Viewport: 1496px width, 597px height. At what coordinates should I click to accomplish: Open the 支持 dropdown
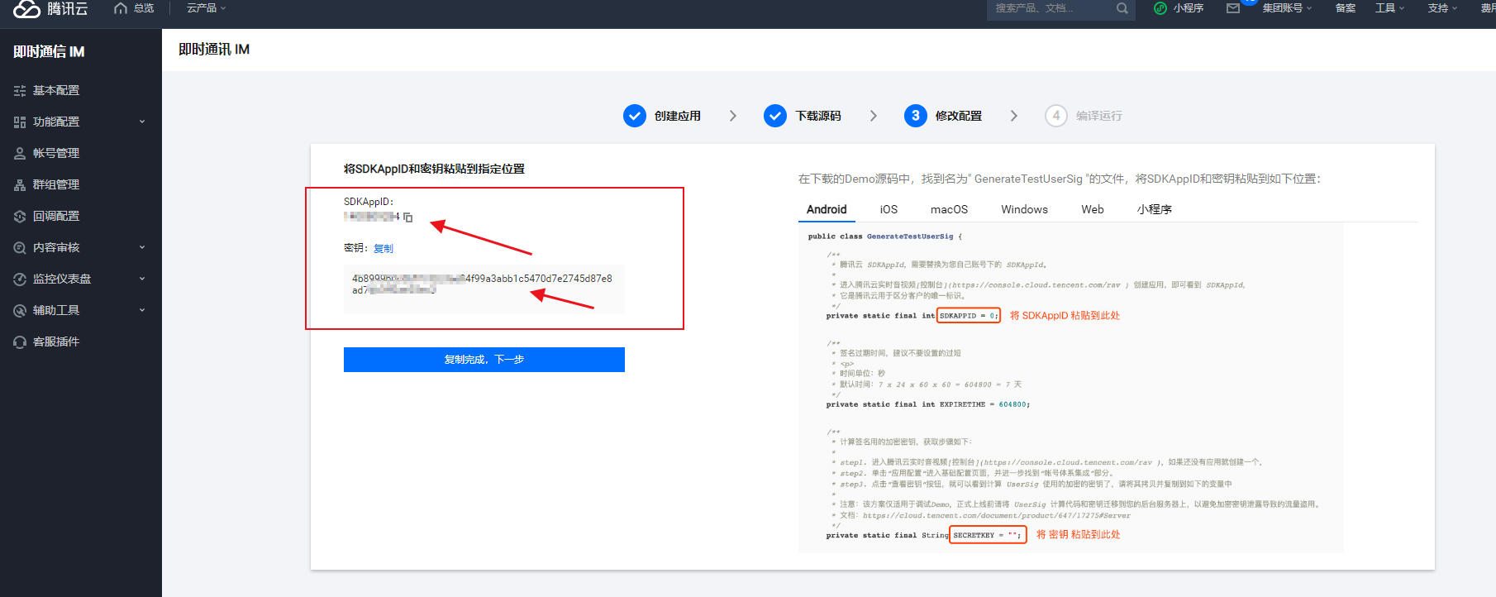[1442, 8]
